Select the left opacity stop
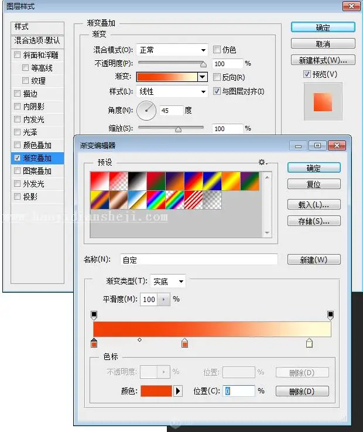Screen dimensions: 363x432 pyautogui.click(x=94, y=315)
